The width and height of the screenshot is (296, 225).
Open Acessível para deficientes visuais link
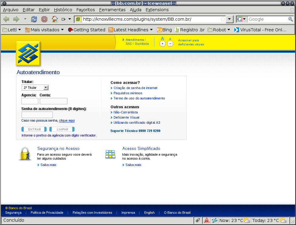191,42
